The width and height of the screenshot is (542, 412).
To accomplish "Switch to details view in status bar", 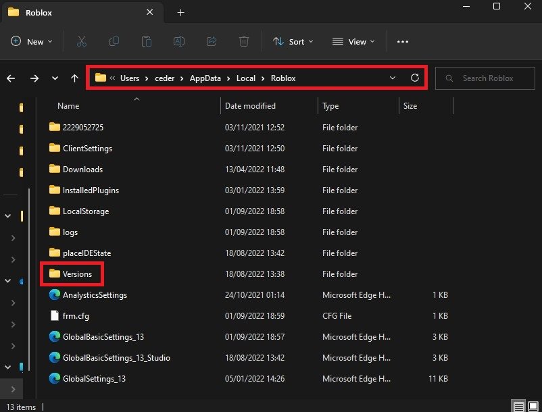I will [x=518, y=407].
